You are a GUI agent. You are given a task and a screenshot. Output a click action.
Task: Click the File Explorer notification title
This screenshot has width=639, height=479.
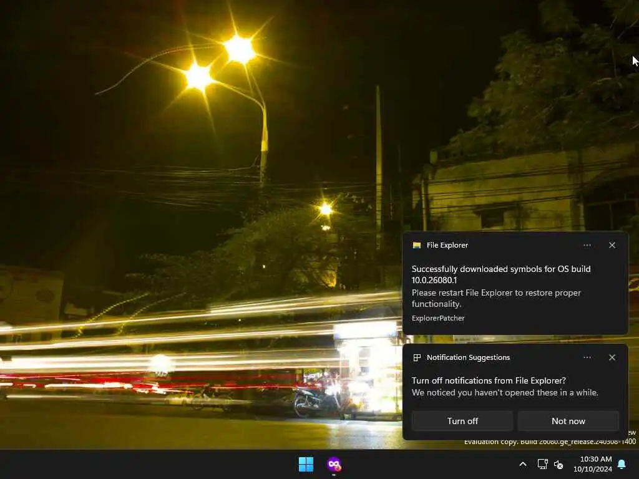click(447, 245)
